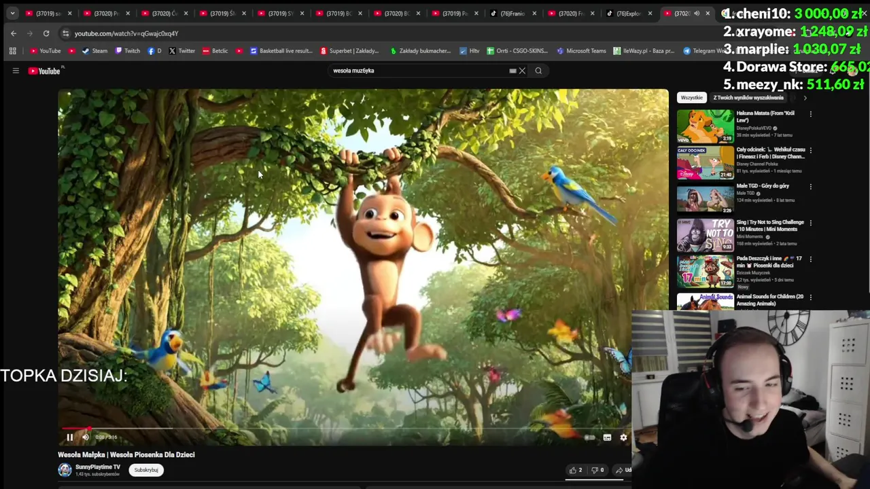
Task: Select the Wszystkie filter chip
Action: click(x=692, y=98)
